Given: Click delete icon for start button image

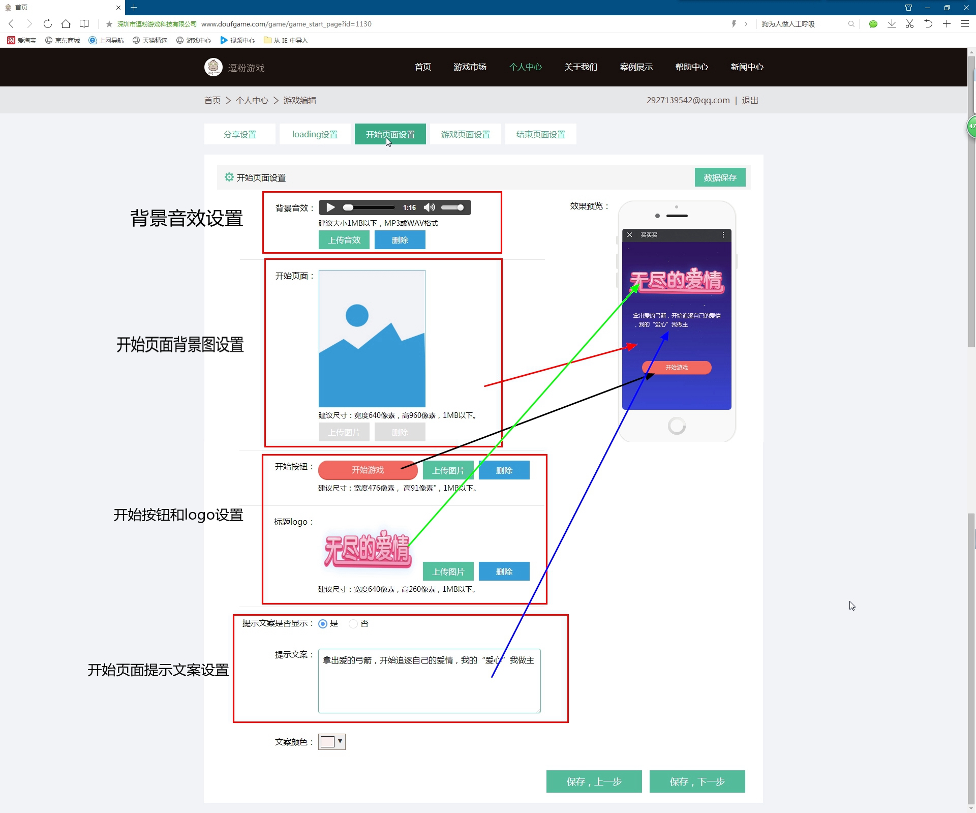Looking at the screenshot, I should pyautogui.click(x=504, y=470).
